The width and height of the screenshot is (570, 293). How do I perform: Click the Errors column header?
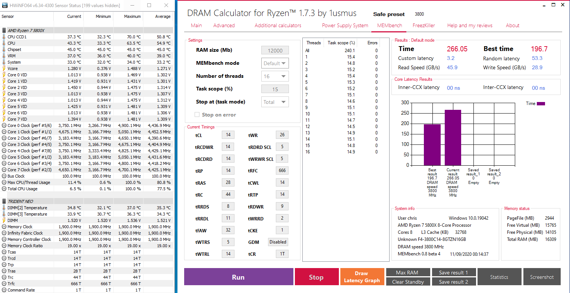pos(372,43)
